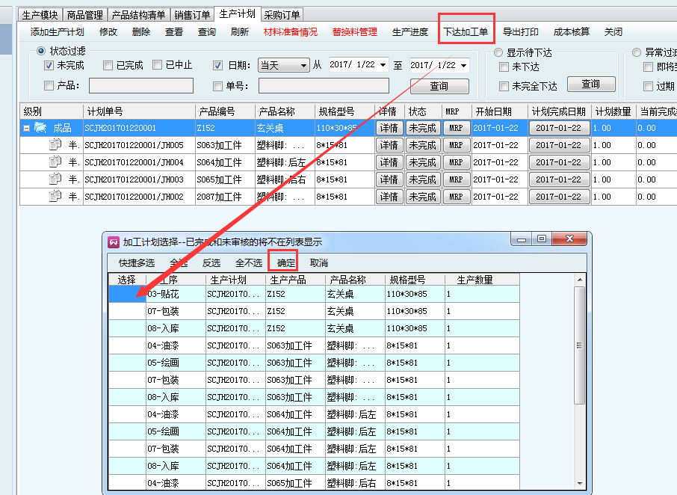
Task: Switch to the 采购订单 tab
Action: [x=282, y=14]
